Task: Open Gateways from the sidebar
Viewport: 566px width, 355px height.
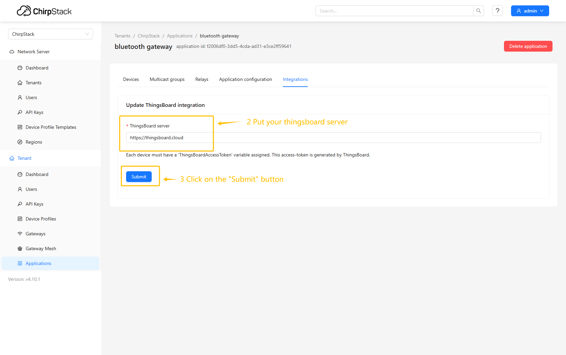Action: [35, 234]
